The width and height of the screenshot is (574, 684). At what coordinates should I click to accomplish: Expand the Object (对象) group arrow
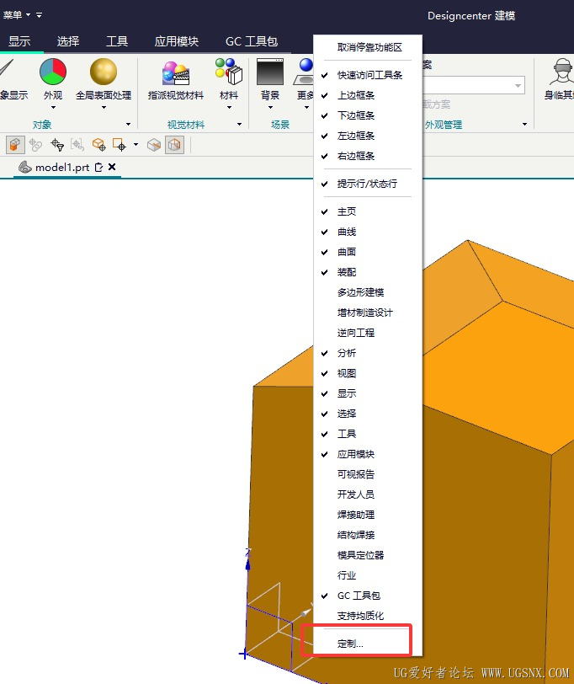pos(128,125)
